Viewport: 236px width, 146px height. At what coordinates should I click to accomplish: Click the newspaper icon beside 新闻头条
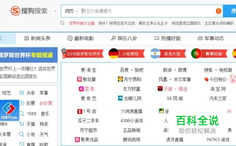[27, 39]
